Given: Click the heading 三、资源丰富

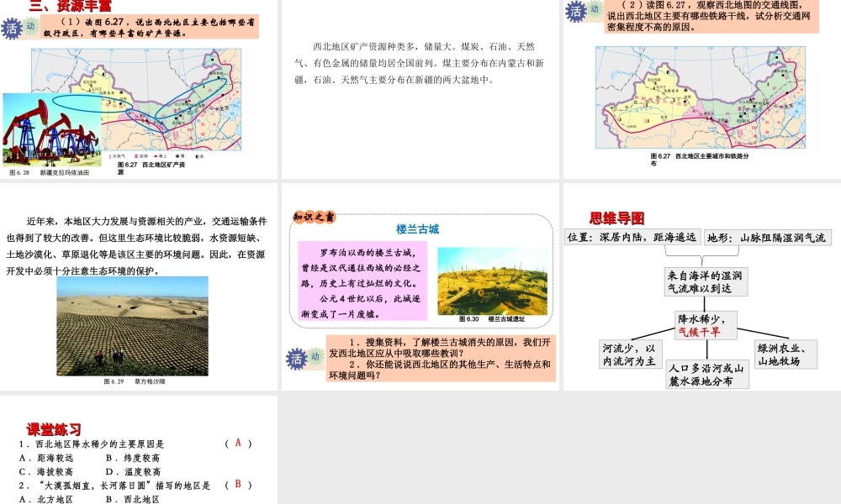Looking at the screenshot, I should tap(71, 6).
